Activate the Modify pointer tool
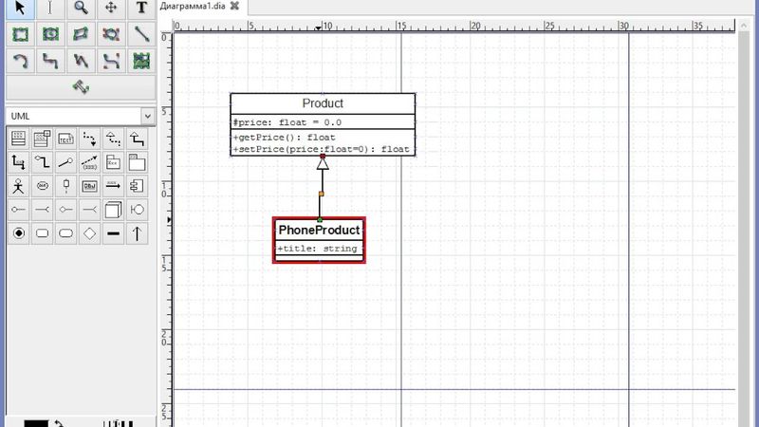The image size is (759, 427). point(20,8)
